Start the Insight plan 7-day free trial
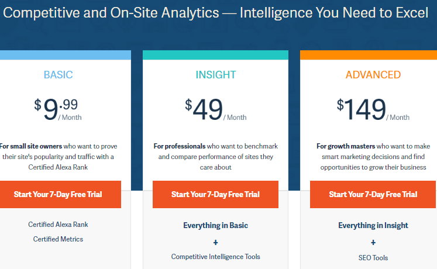Image resolution: width=437 pixels, height=269 pixels. point(215,194)
